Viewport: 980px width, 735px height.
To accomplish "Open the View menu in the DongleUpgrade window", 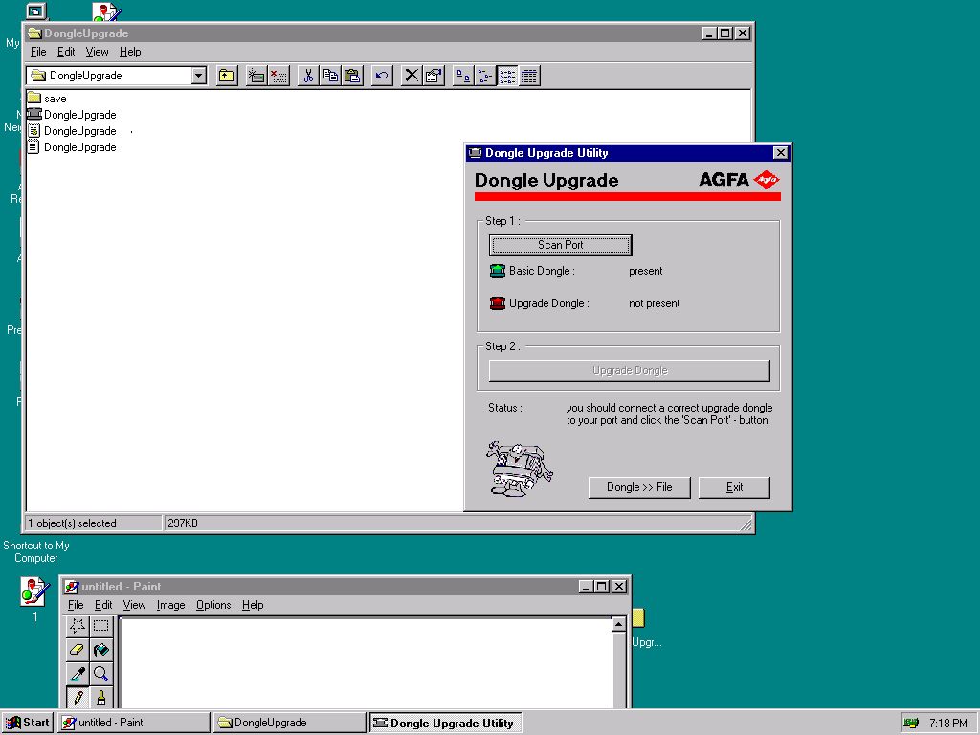I will pos(97,52).
